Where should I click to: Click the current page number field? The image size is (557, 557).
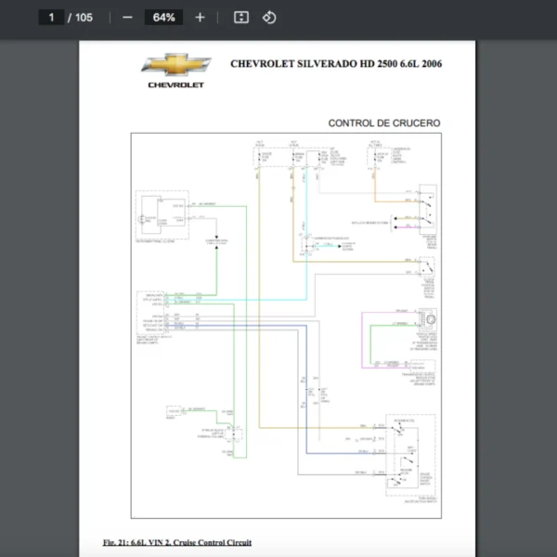(52, 18)
